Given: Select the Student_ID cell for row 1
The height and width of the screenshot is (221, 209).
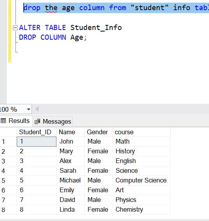Looking at the screenshot, I should pyautogui.click(x=37, y=142).
